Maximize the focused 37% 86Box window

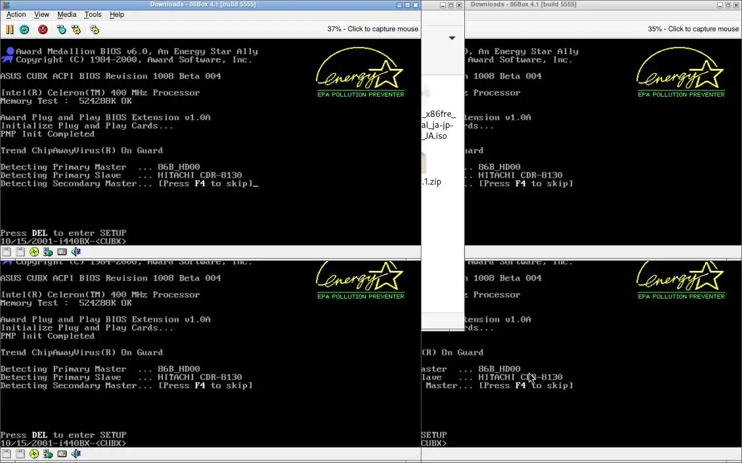point(408,5)
